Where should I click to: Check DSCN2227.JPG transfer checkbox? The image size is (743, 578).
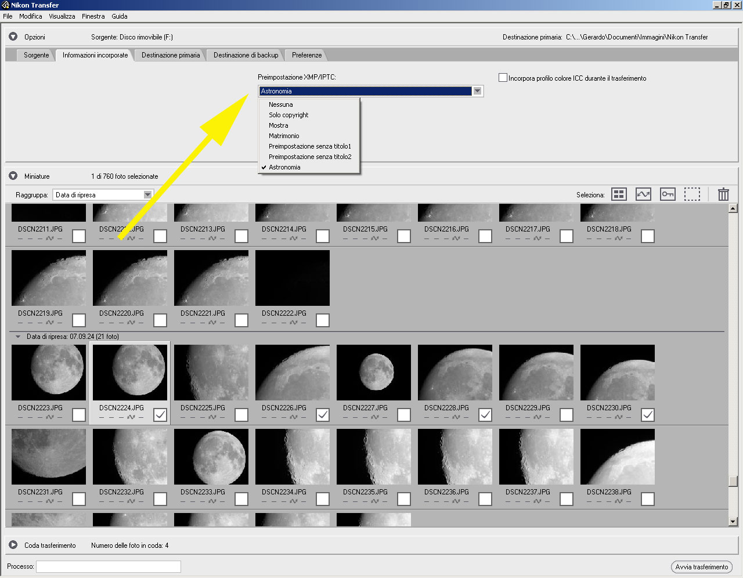pyautogui.click(x=404, y=415)
